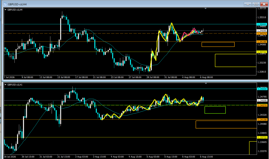Viewport: 269px width, 159px height.
Task: Click the 15 Jul 08:00 time axis label
Action: [64, 77]
